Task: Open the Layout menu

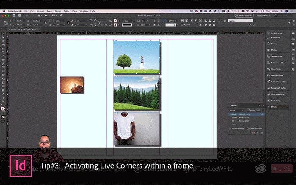Action: (x=40, y=11)
